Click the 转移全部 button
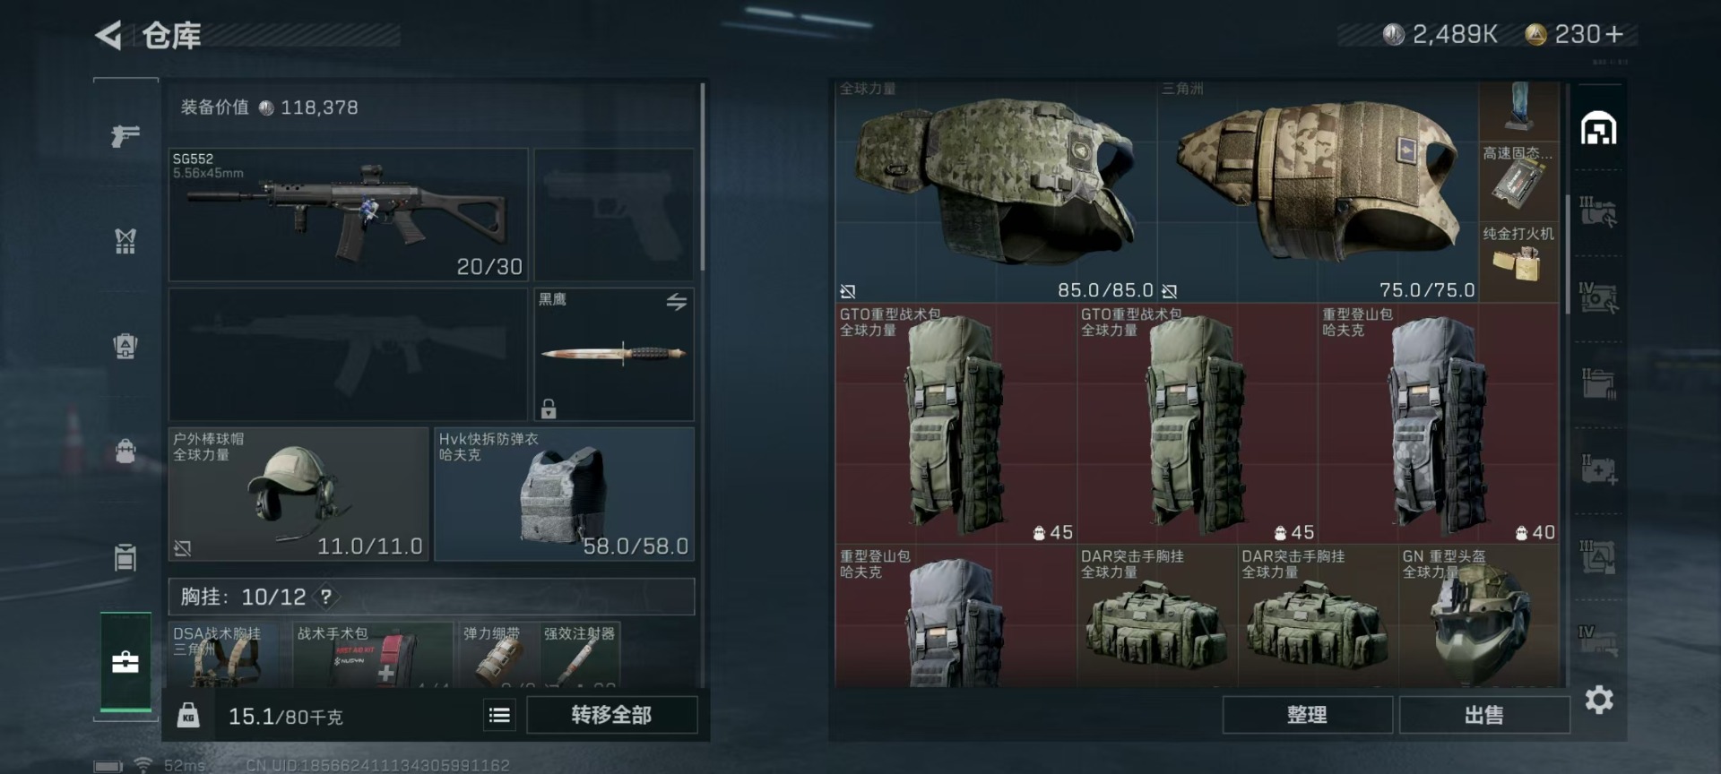 tap(612, 715)
